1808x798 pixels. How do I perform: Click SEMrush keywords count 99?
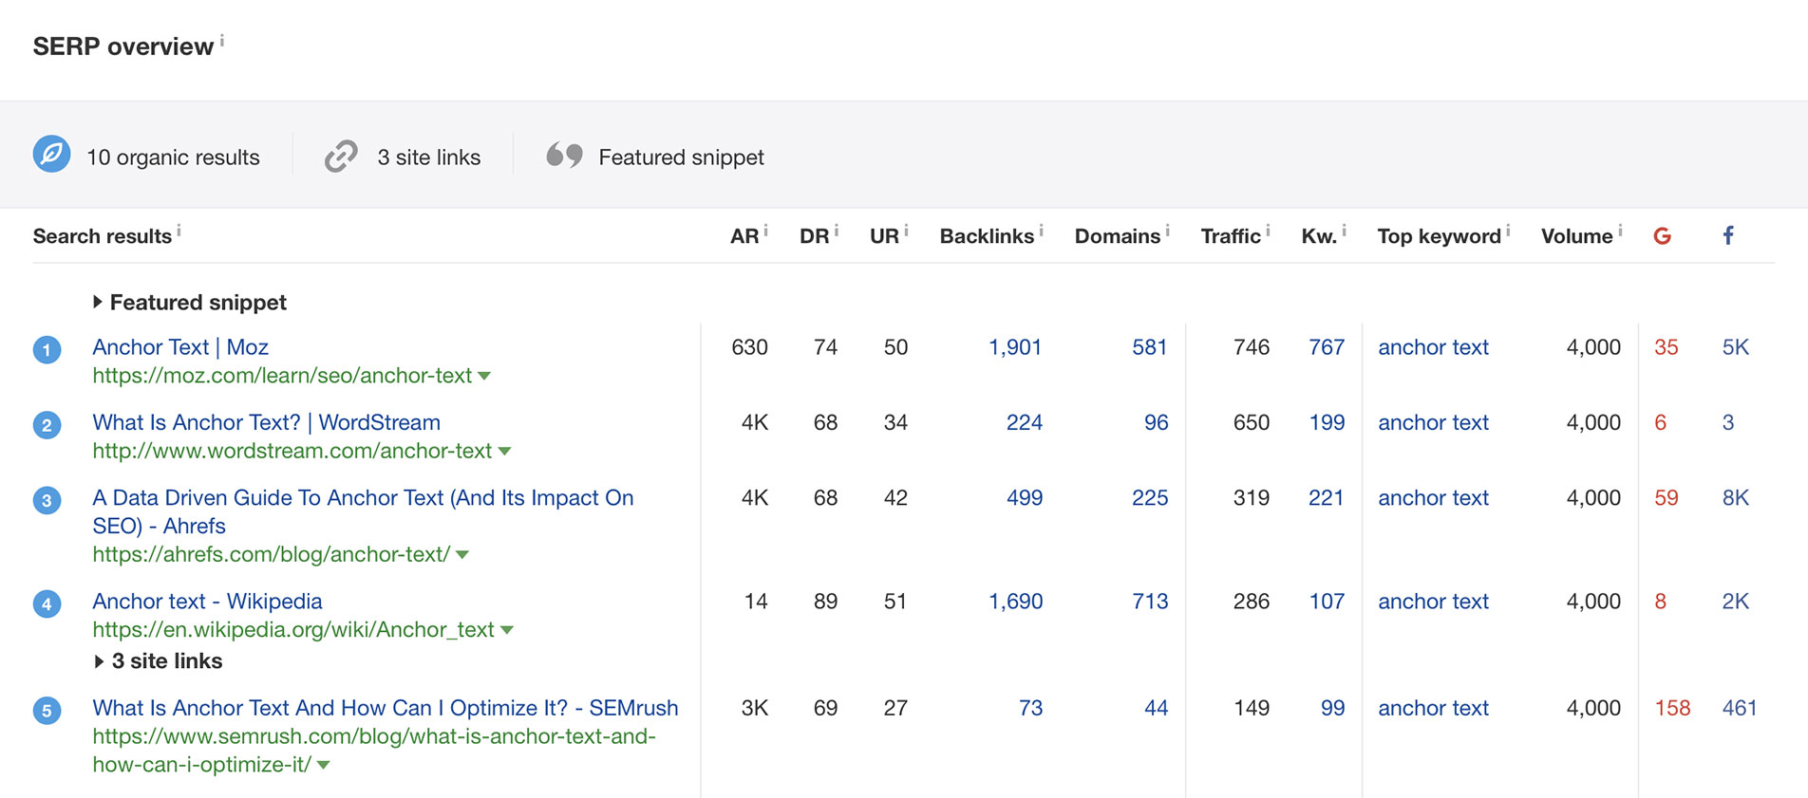point(1332,708)
